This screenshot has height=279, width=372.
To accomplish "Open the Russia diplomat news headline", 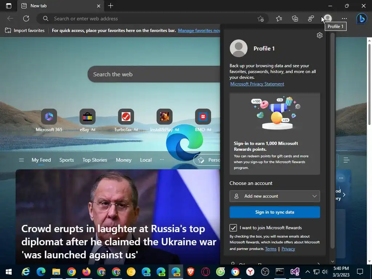I will click(119, 242).
